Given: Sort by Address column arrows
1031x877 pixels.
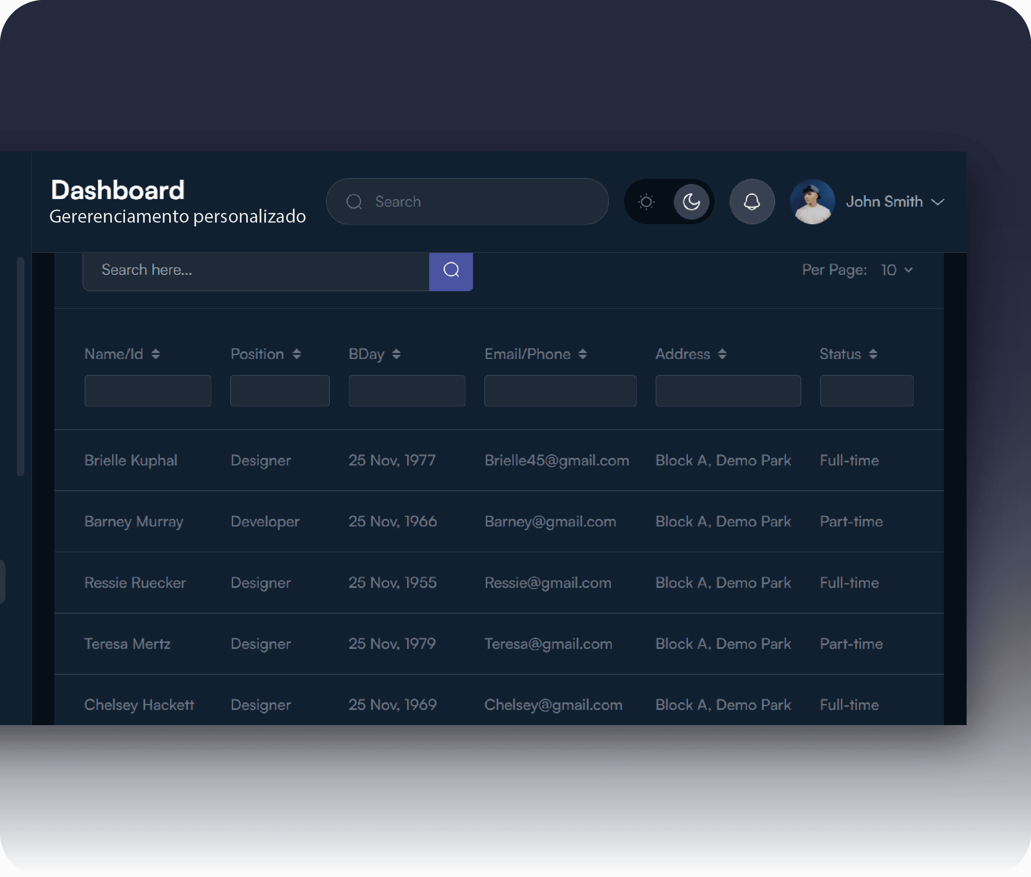Looking at the screenshot, I should 722,354.
